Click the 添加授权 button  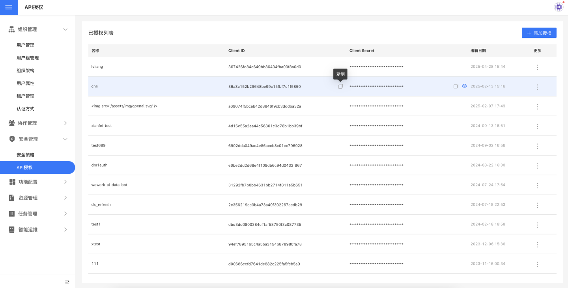click(x=539, y=33)
